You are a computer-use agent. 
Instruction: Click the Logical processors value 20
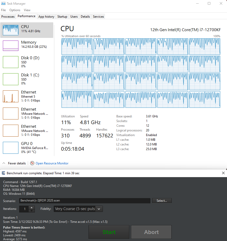148,130
